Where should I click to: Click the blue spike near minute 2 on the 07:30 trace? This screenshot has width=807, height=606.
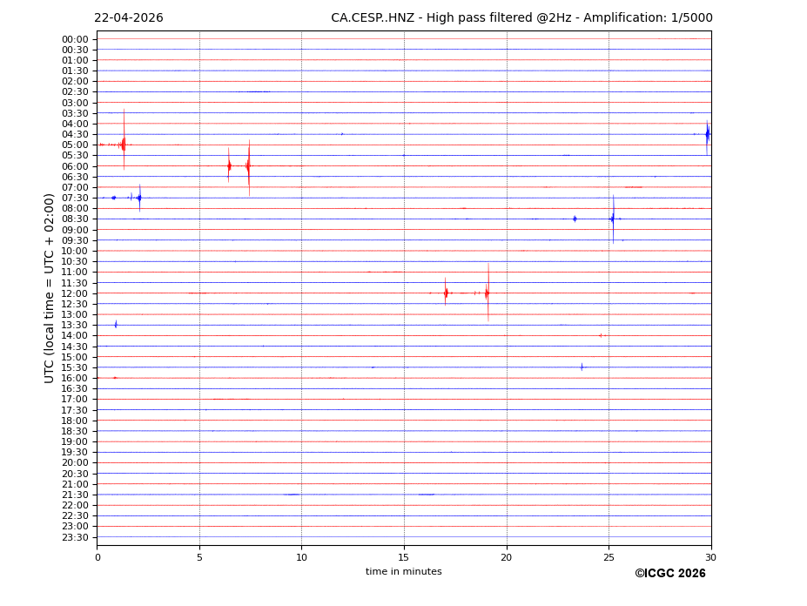coord(139,198)
